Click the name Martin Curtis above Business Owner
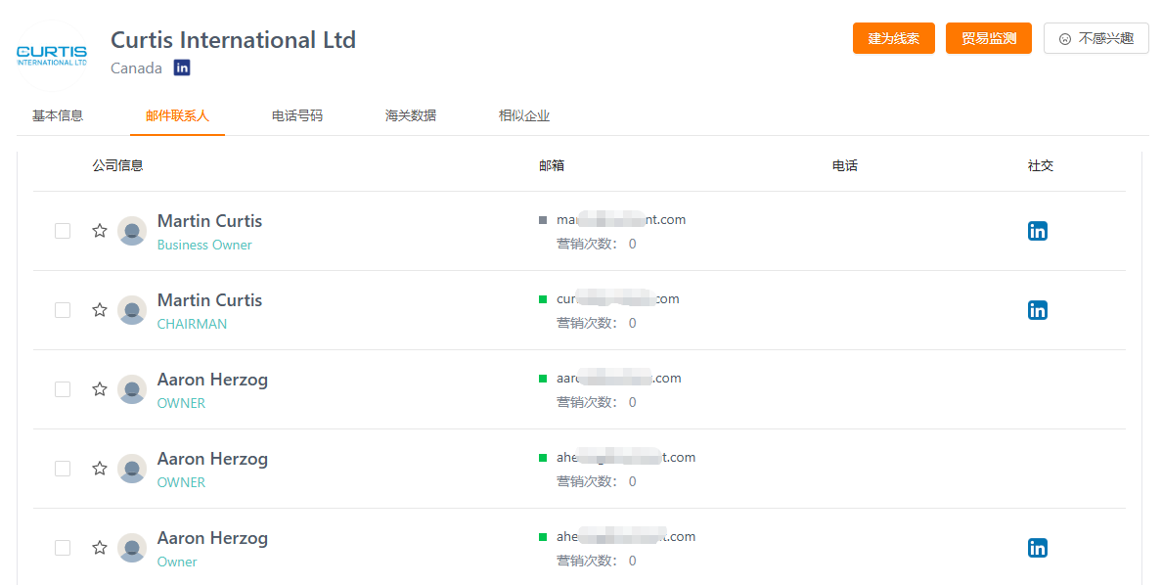This screenshot has height=585, width=1162. click(x=209, y=221)
